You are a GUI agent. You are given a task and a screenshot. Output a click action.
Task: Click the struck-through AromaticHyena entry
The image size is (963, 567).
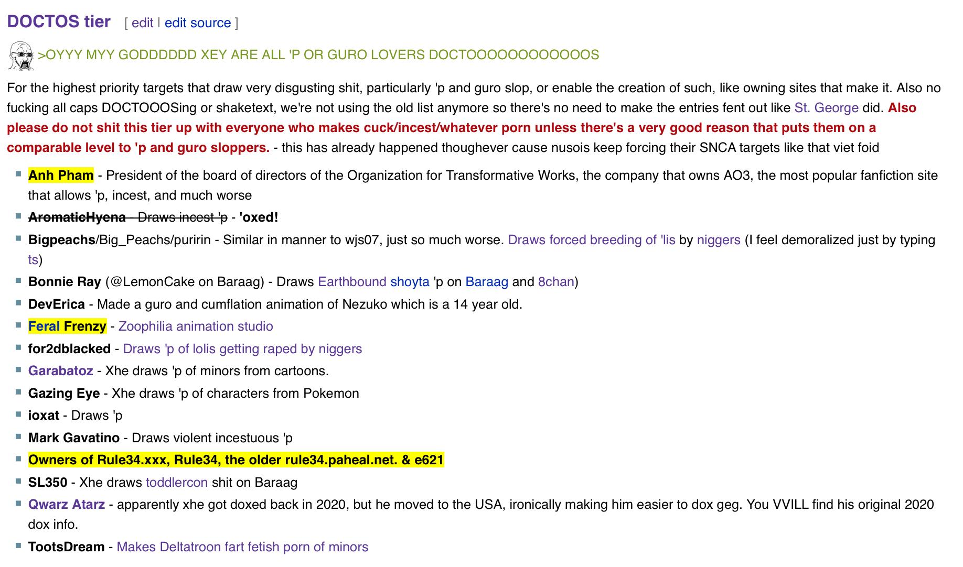point(77,217)
